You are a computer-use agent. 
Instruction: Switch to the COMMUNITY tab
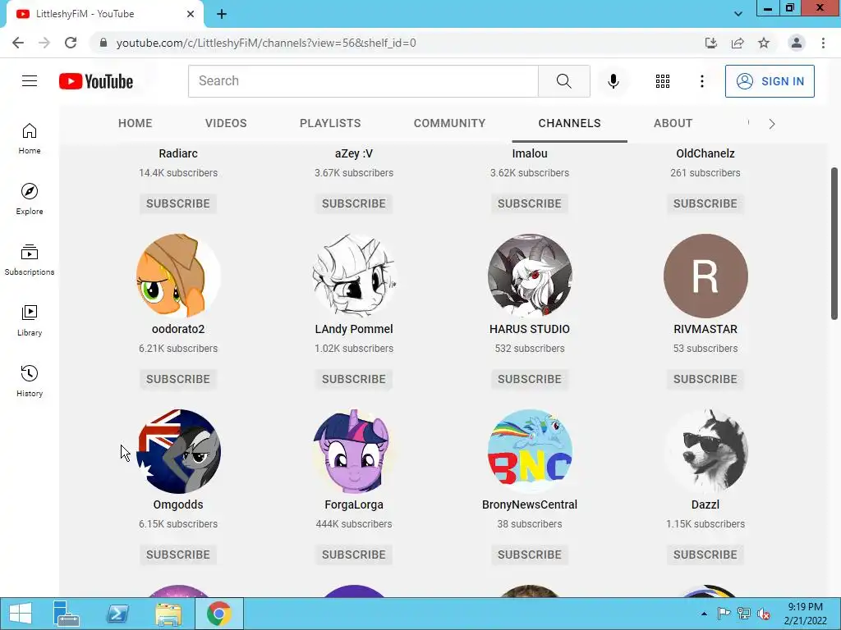tap(449, 123)
